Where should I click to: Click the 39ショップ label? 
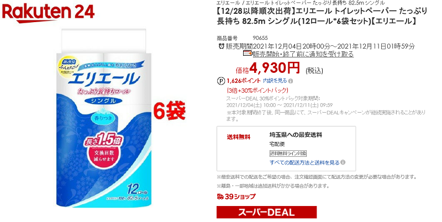tap(240, 197)
